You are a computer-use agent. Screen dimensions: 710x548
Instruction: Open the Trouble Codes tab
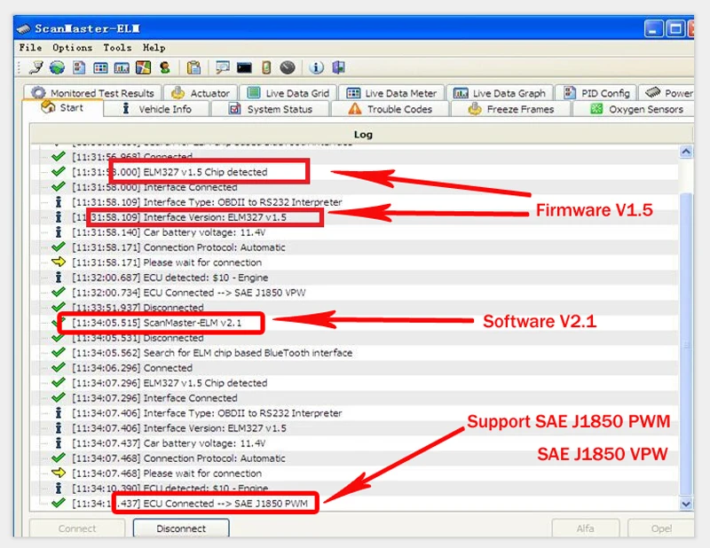[390, 109]
